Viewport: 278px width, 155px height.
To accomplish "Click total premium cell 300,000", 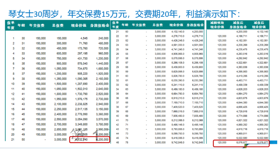I will 62,43.
